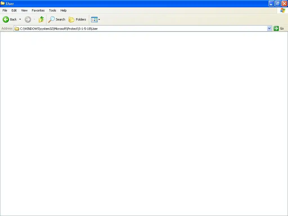Click the folder icon in the address bar

click(x=17, y=29)
